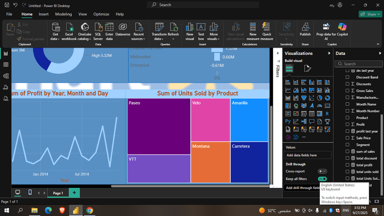Add a new page with plus button
384x216 pixels.
click(74, 193)
